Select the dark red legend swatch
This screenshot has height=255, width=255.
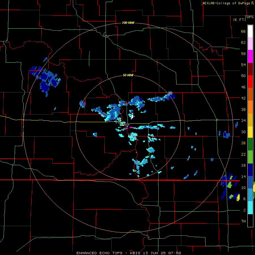[x=250, y=69]
